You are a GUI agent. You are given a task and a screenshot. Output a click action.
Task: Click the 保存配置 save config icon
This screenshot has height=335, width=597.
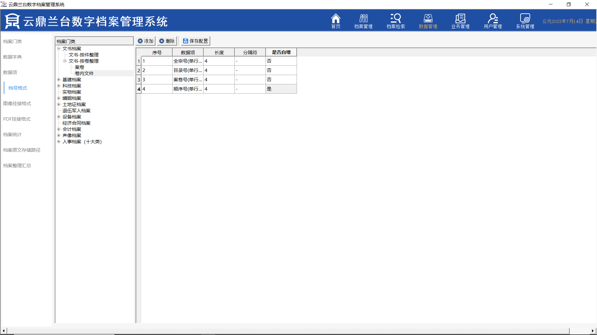click(186, 41)
